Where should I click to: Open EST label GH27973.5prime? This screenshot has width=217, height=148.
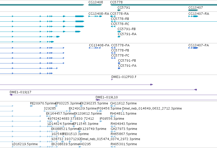[x=124, y=129]
